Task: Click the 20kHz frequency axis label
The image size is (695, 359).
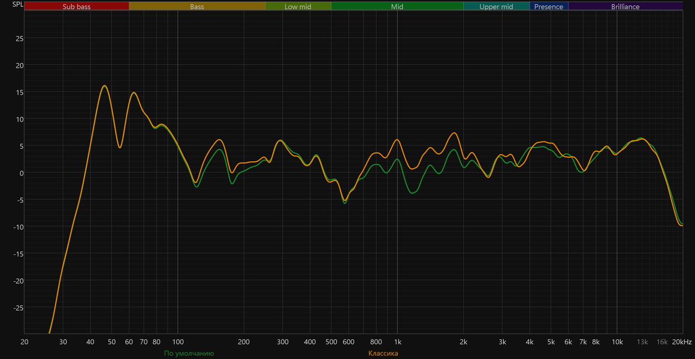Action: pyautogui.click(x=681, y=342)
